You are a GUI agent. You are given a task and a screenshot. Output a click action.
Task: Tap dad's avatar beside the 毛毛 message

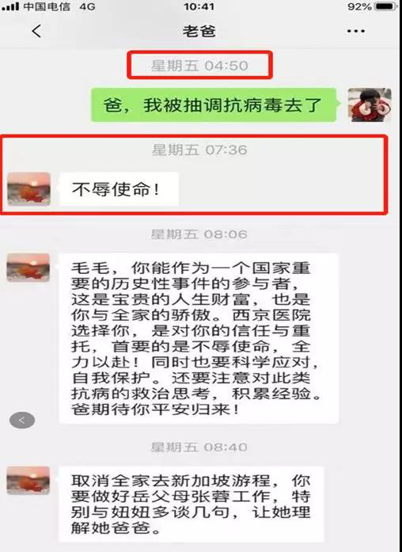pos(28,268)
